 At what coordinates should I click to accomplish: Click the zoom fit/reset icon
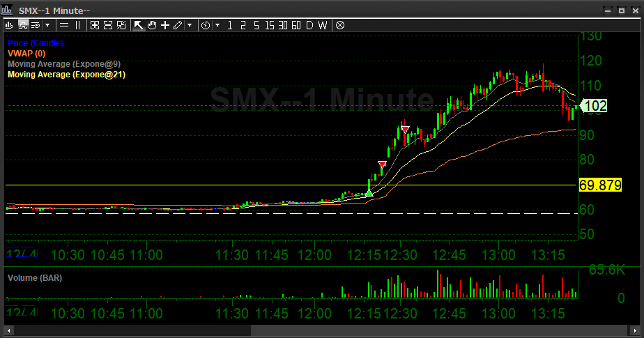121,26
